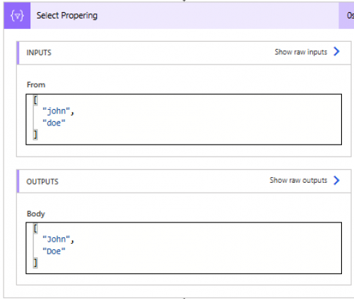Click the "John" value in Body
354x299 pixels.
coord(56,239)
